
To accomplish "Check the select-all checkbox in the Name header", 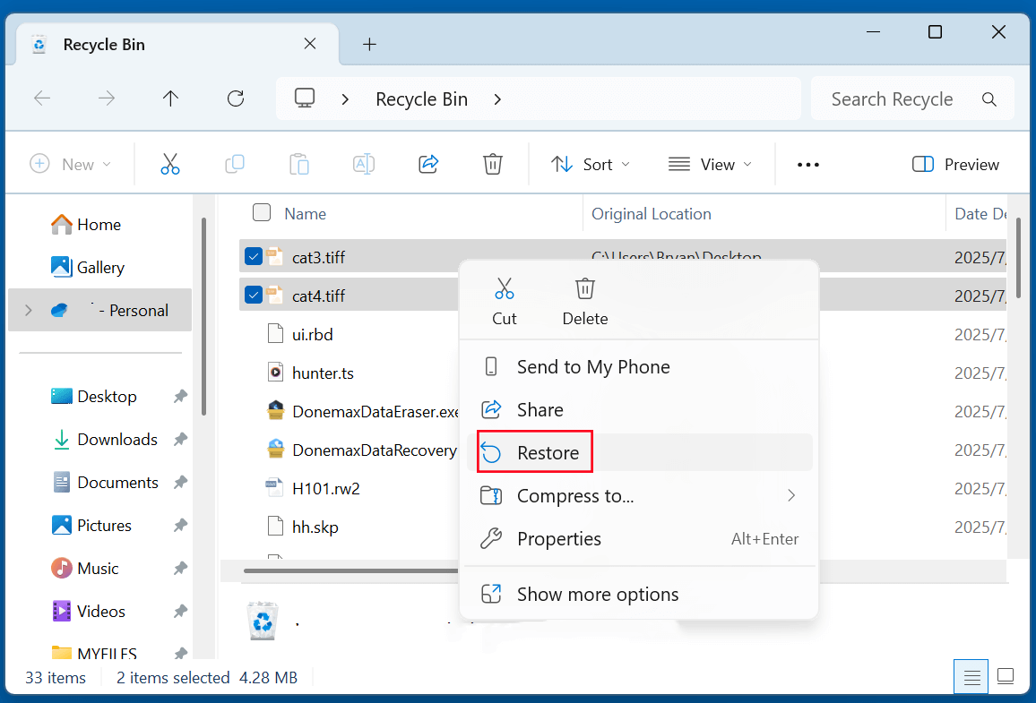I will (x=261, y=212).
